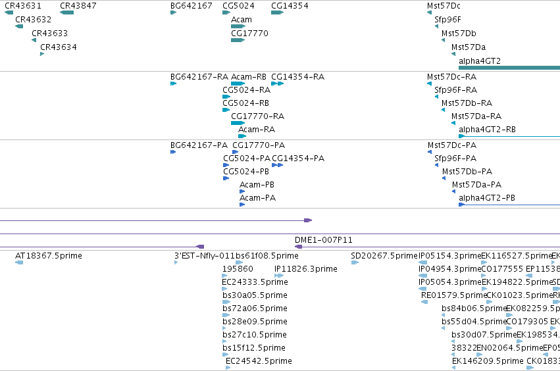Click the 3'EST-Nfly-011 label
The width and height of the screenshot is (560, 371).
205,256
